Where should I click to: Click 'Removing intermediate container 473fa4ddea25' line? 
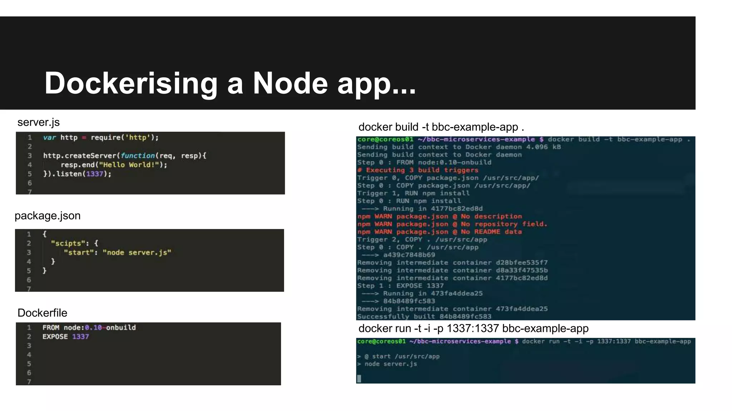pos(452,309)
